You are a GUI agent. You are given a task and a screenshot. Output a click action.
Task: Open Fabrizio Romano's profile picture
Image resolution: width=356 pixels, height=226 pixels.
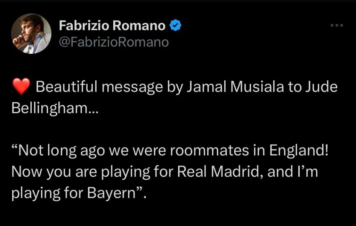tap(31, 34)
